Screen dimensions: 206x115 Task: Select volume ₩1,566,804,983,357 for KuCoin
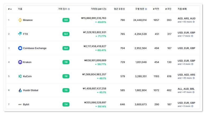pos(94,75)
